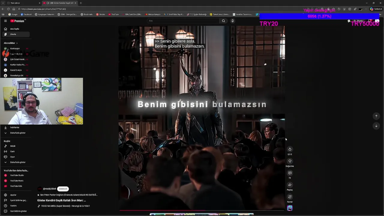Click the Loki Short video to pause

pos(202,118)
